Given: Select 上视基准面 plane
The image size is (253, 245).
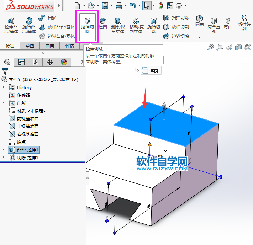Looking at the screenshot, I should (24, 126).
